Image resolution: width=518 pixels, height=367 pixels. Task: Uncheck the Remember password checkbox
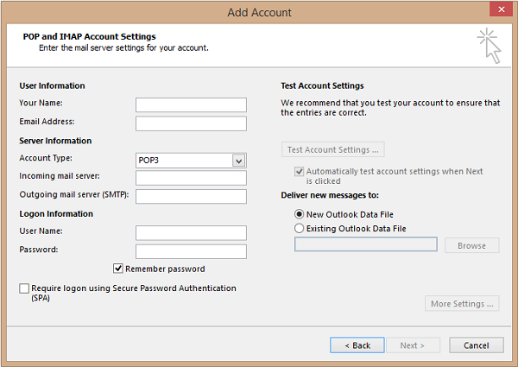(118, 269)
